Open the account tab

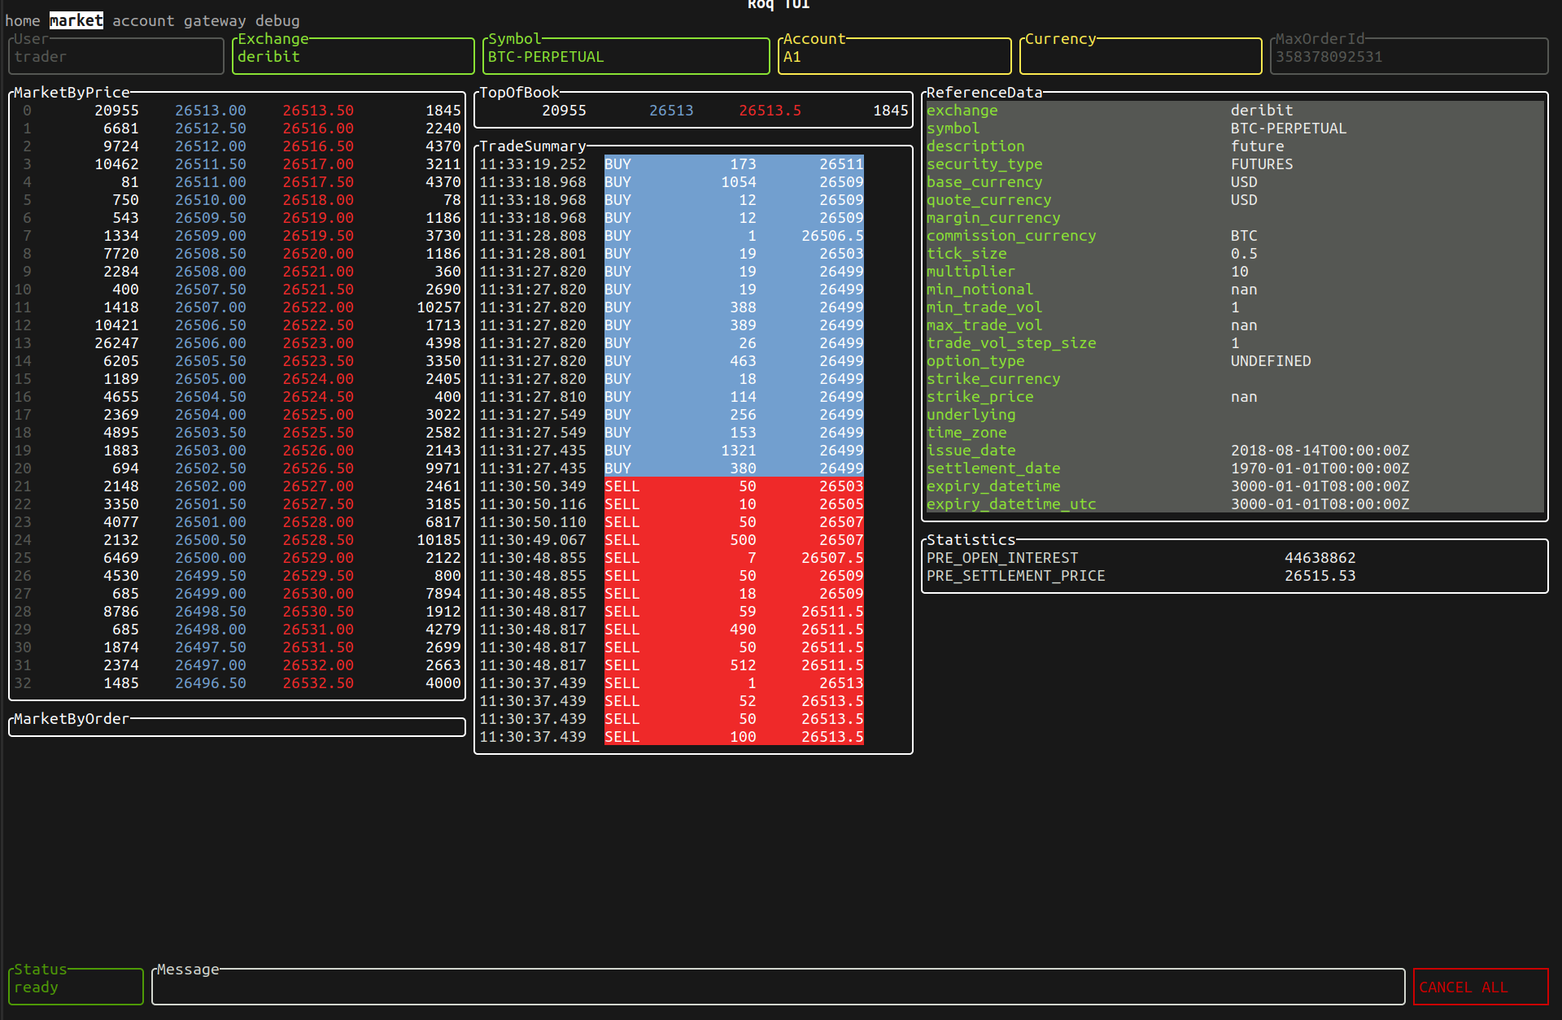(x=143, y=20)
